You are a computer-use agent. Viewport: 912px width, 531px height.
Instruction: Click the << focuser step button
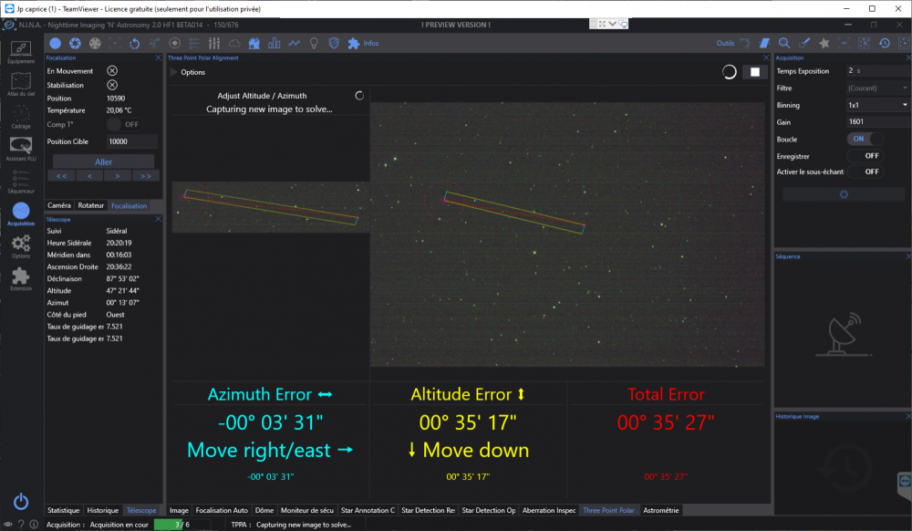61,176
